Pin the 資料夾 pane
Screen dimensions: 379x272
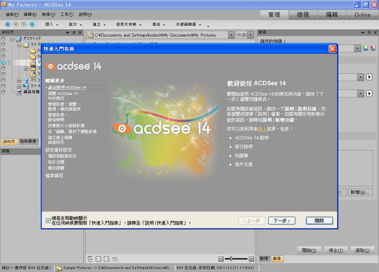[x=74, y=32]
